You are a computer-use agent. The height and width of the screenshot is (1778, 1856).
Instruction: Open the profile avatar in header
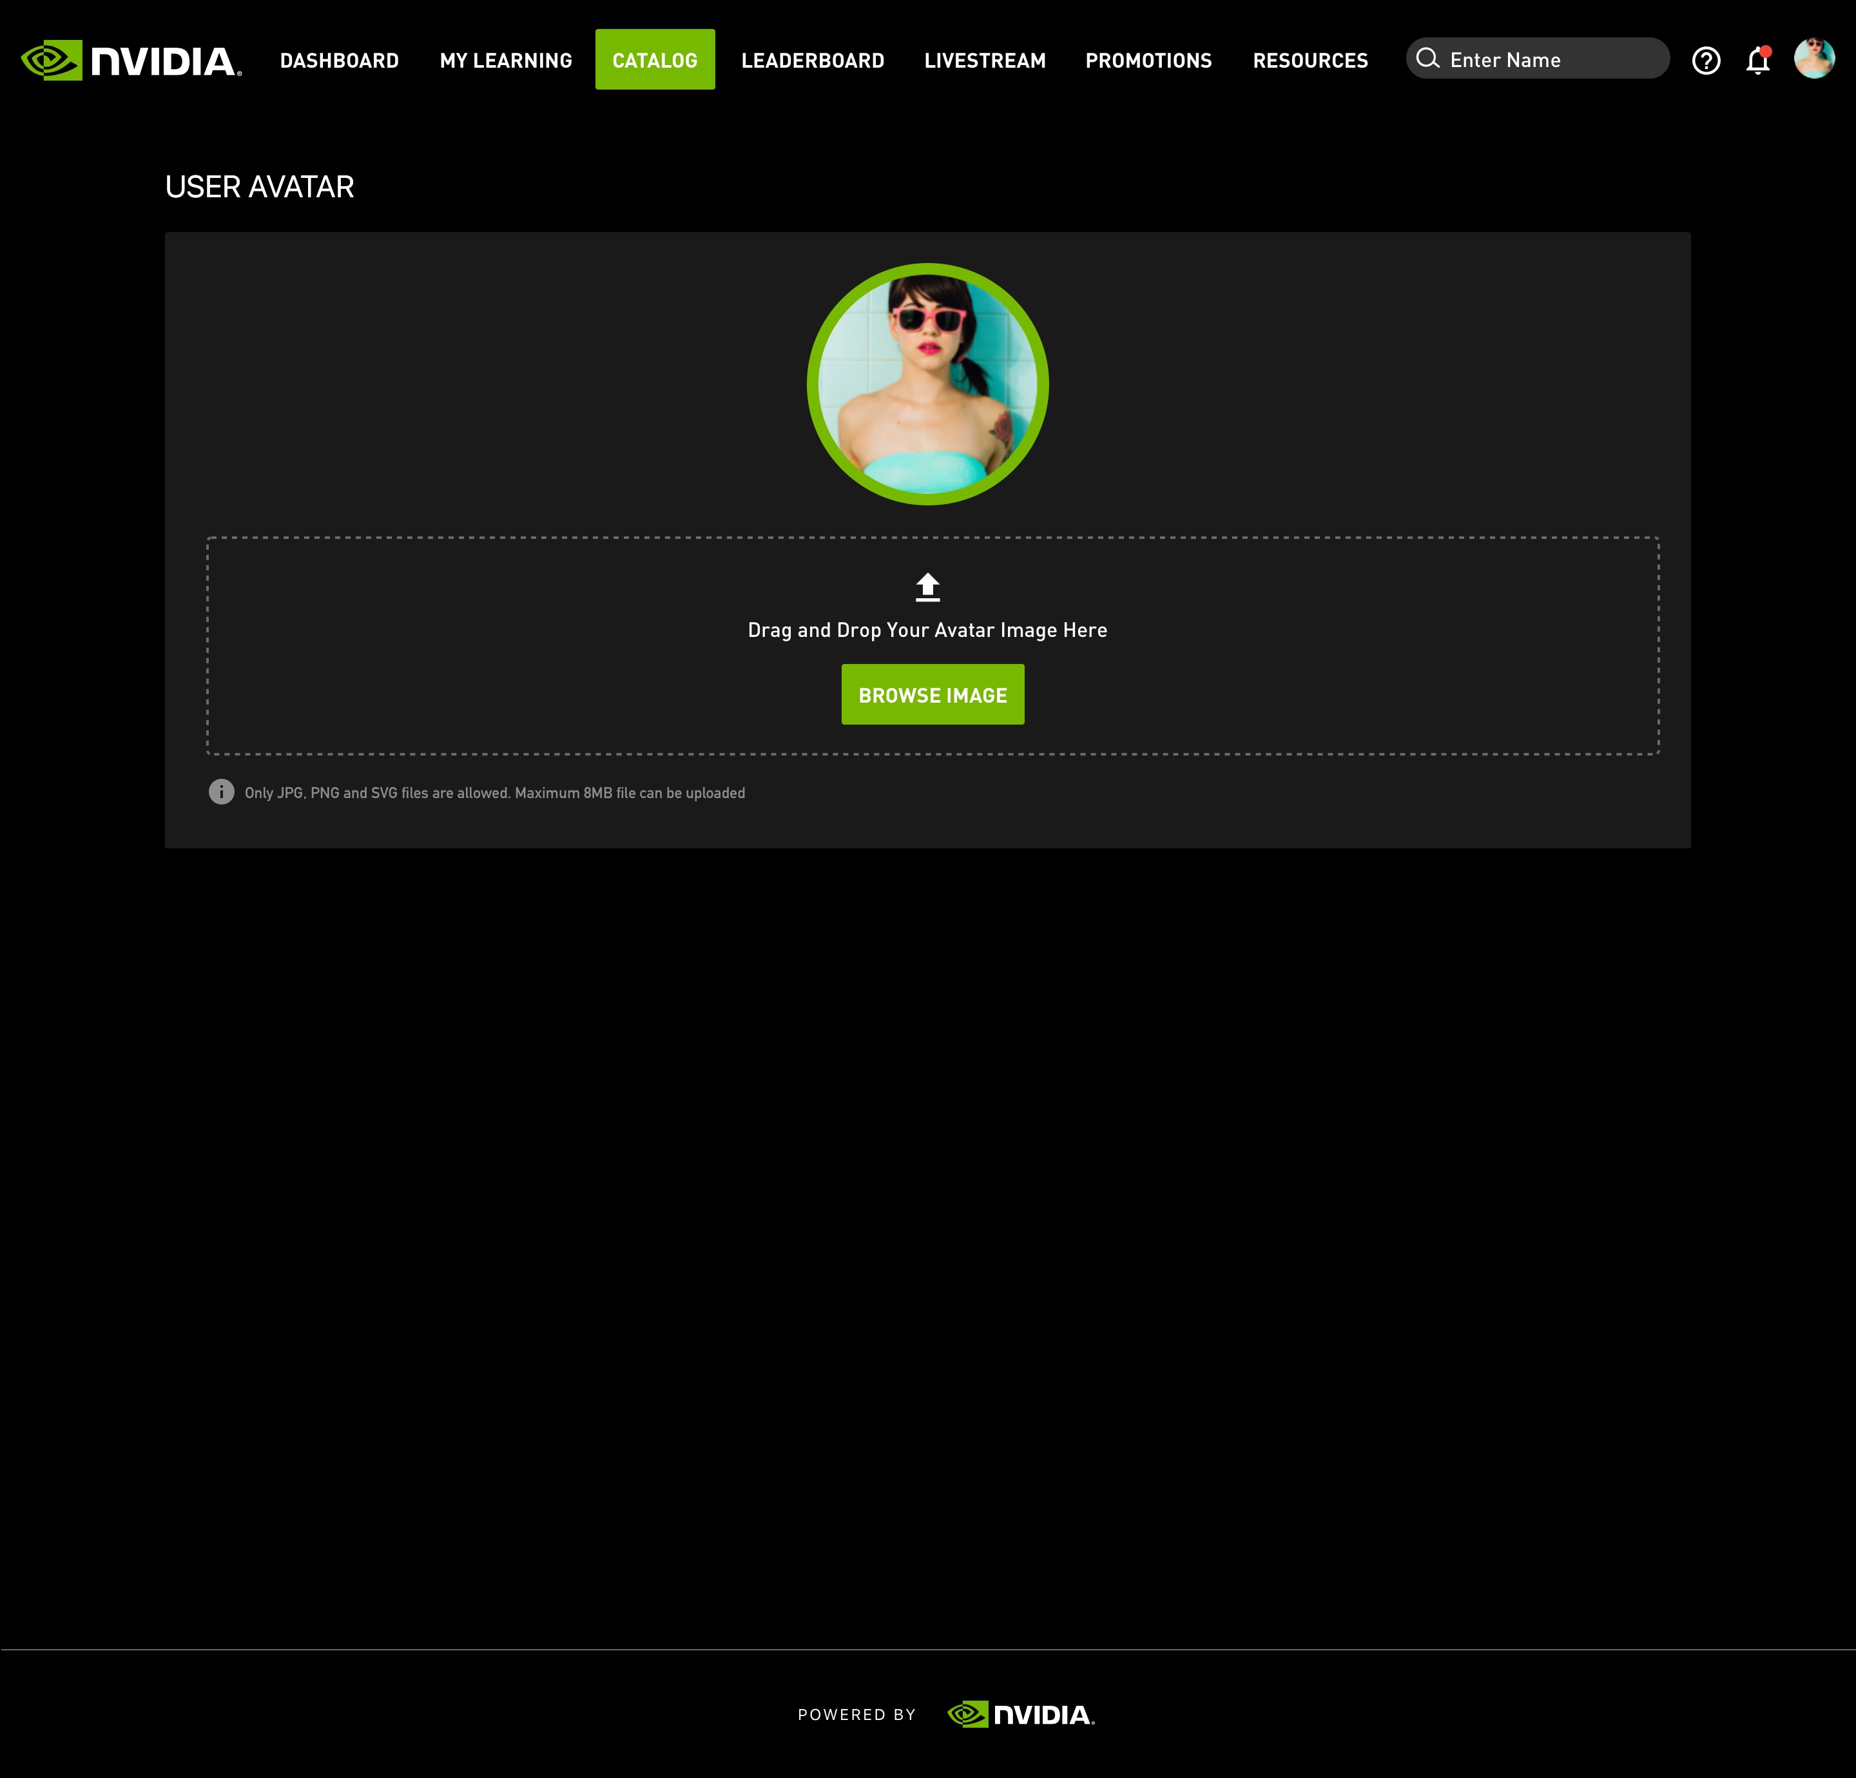click(1814, 59)
